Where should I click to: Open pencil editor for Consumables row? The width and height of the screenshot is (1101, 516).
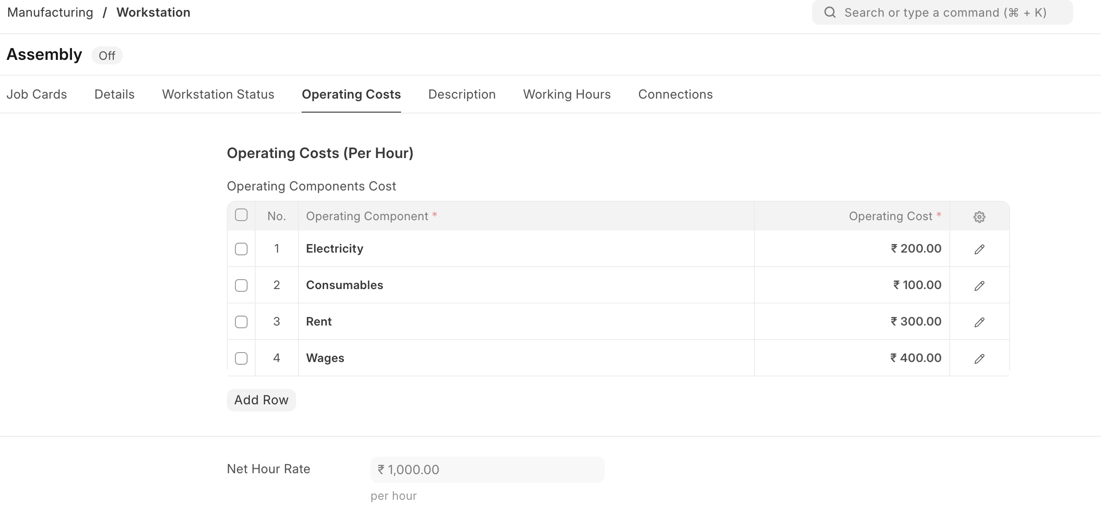pos(979,285)
